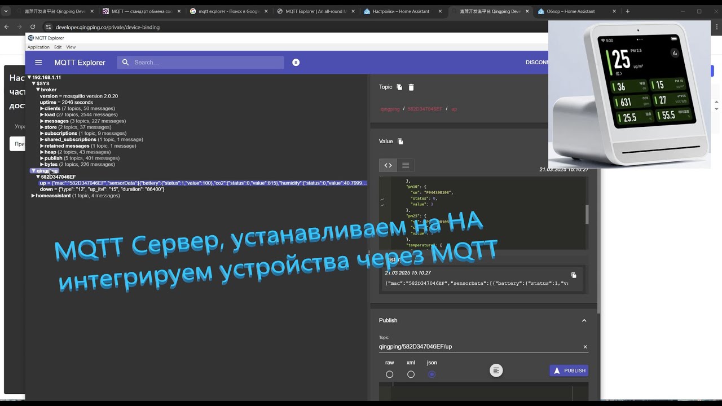Switch value view to list mode
Screen dimensions: 722x406
406,165
